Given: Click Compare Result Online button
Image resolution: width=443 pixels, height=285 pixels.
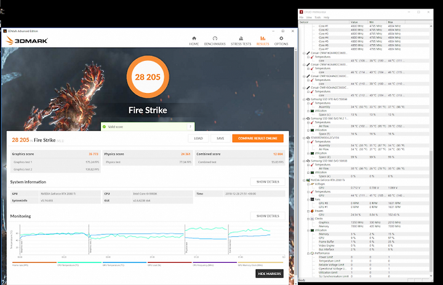Looking at the screenshot, I should 258,138.
